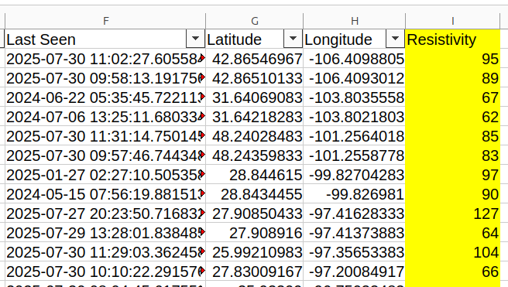Select latitude cell 31.64218283
The width and height of the screenshot is (508, 287).
254,117
